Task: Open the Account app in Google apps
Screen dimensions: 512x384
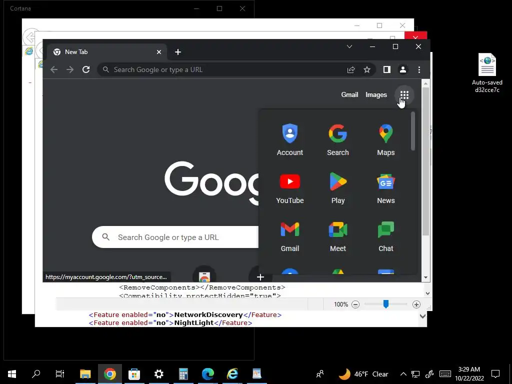Action: click(x=290, y=140)
